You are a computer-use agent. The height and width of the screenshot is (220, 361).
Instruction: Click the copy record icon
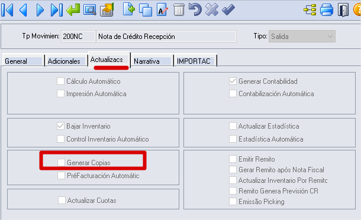146,10
